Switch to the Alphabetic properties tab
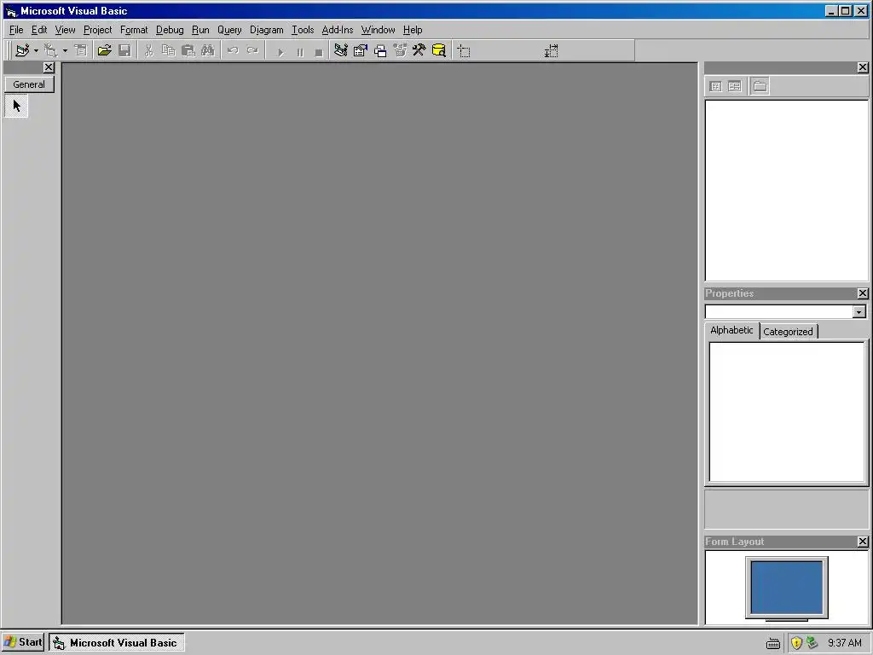 pos(731,330)
